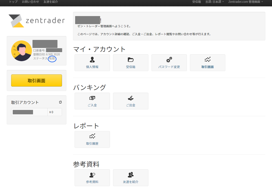Open the 取引履歴 label link
Screen dimensions: 272x189
point(92,144)
